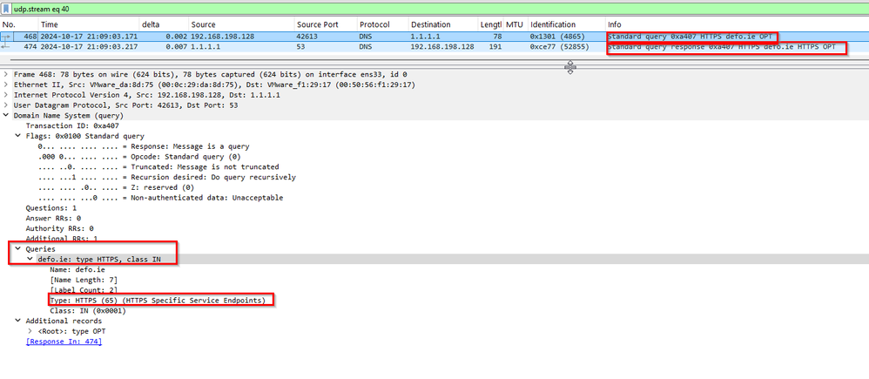Select packet 474 DNS response row
869x379 pixels.
(434, 47)
